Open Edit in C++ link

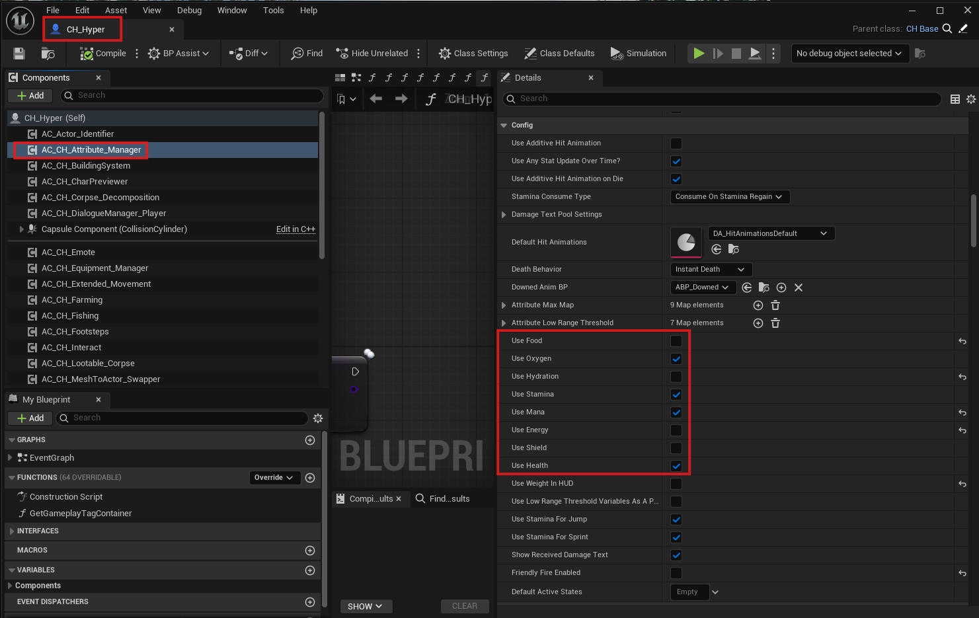pyautogui.click(x=295, y=229)
